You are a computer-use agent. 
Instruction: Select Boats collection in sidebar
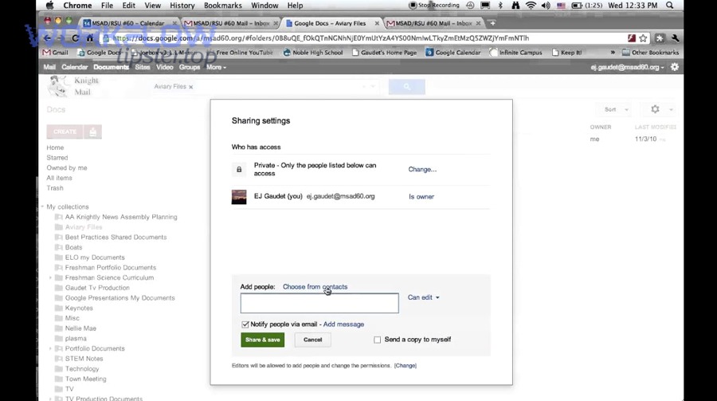click(x=73, y=247)
